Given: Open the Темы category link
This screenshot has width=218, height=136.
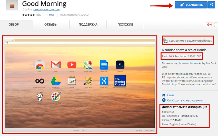Looking at the screenshot, I should point(51,15).
